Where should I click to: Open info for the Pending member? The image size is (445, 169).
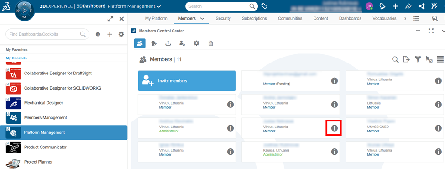tap(335, 81)
